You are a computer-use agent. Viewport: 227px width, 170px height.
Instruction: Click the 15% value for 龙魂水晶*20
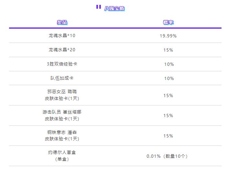pyautogui.click(x=168, y=50)
